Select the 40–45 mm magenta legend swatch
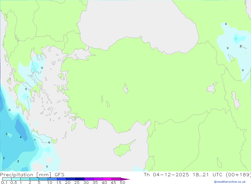The width and height of the screenshot is (251, 184). 107,179
